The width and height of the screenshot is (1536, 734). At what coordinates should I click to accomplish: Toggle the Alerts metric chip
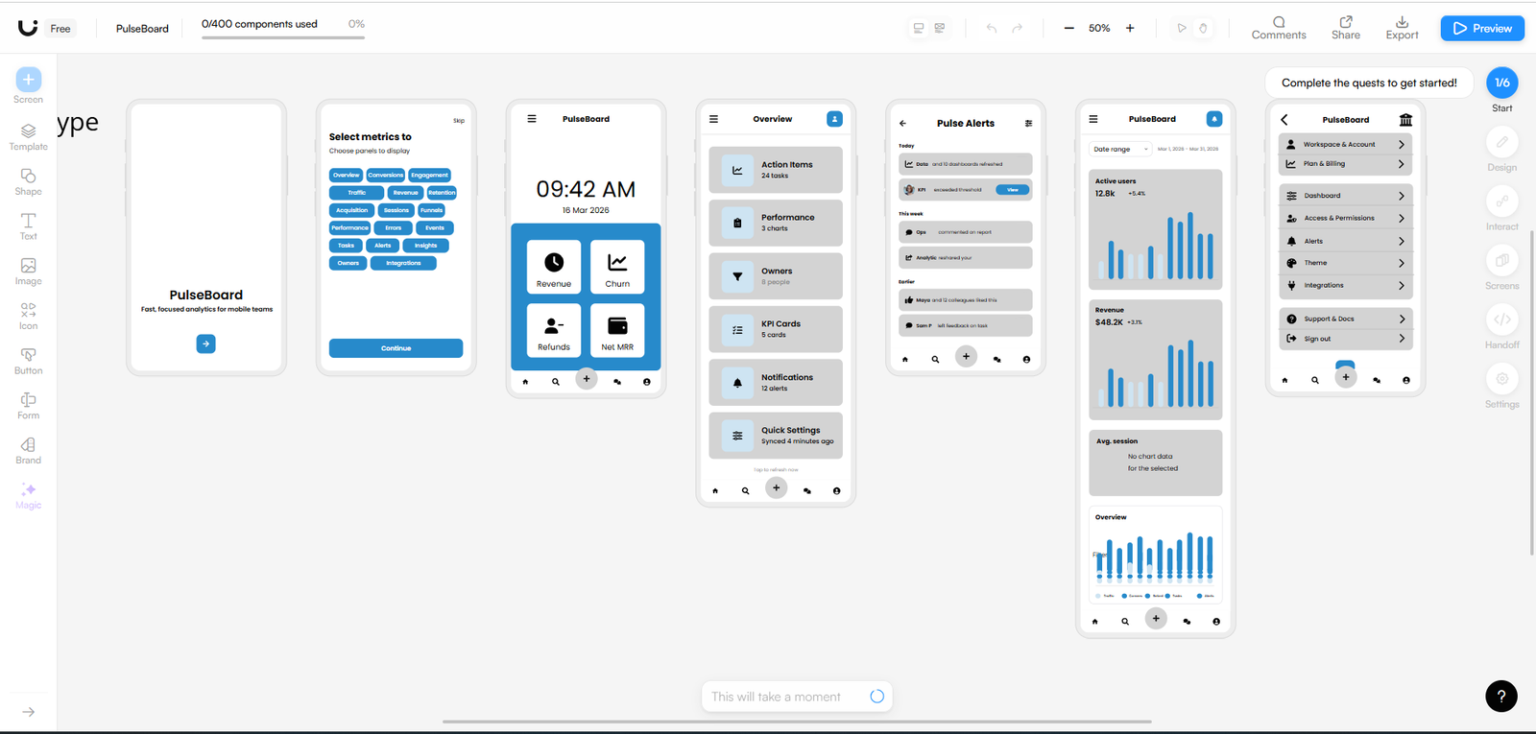tap(383, 246)
